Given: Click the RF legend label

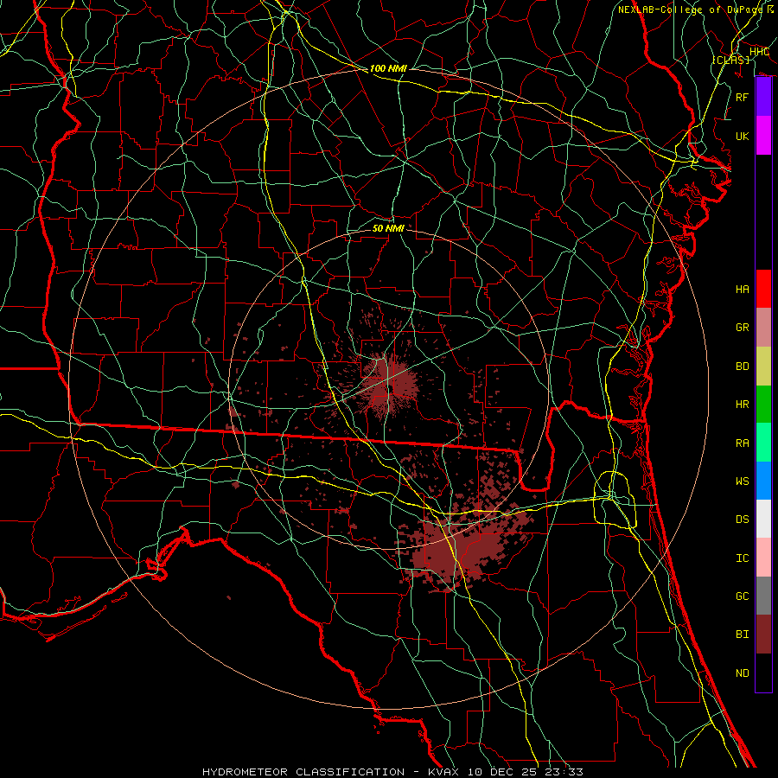Looking at the screenshot, I should click(x=743, y=97).
